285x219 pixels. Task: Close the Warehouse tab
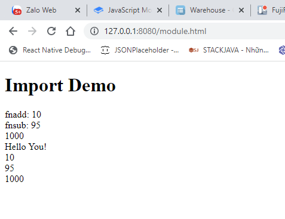241,10
